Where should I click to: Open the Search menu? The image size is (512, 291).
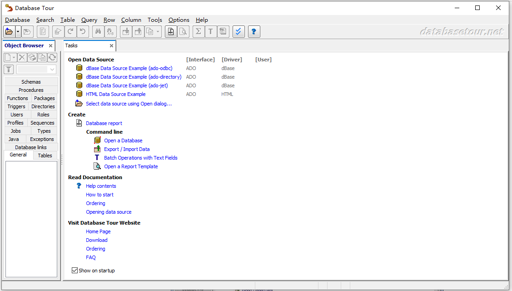(x=45, y=20)
